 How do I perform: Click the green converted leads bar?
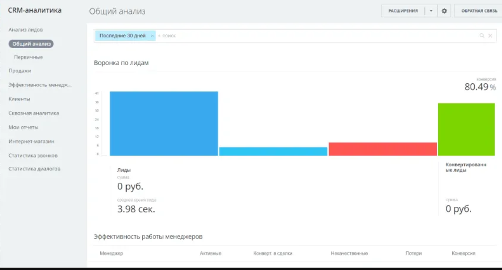coord(466,130)
